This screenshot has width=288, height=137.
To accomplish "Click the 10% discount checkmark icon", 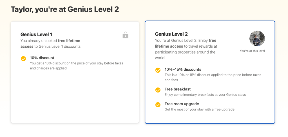I will pos(23,59).
